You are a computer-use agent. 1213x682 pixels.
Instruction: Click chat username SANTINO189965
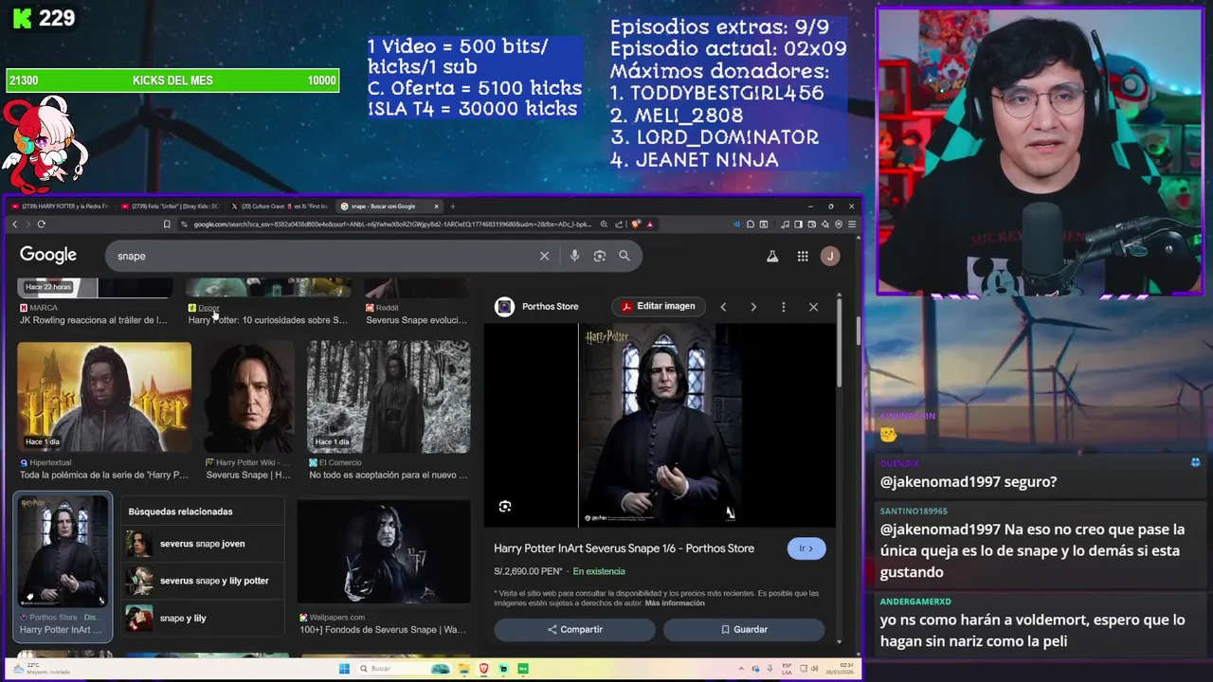[914, 511]
